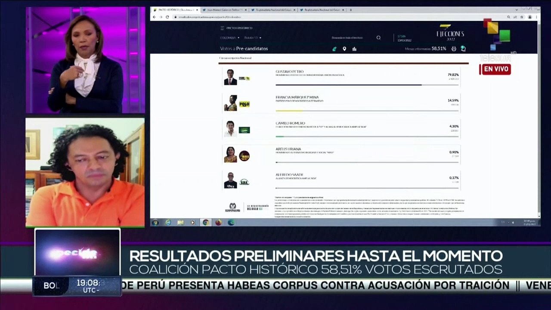Click Arelis Uriana's photo thumbnail
The height and width of the screenshot is (310, 551).
pos(230,155)
